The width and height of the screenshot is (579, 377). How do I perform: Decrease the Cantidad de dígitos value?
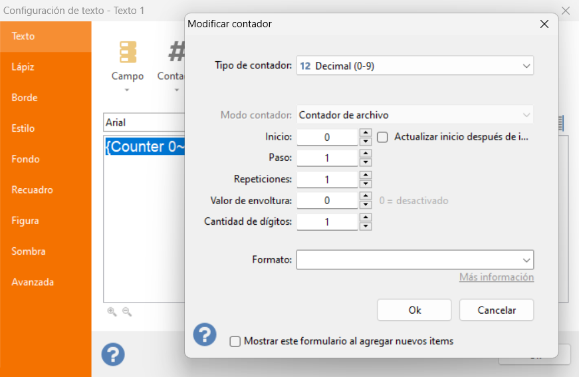point(366,226)
